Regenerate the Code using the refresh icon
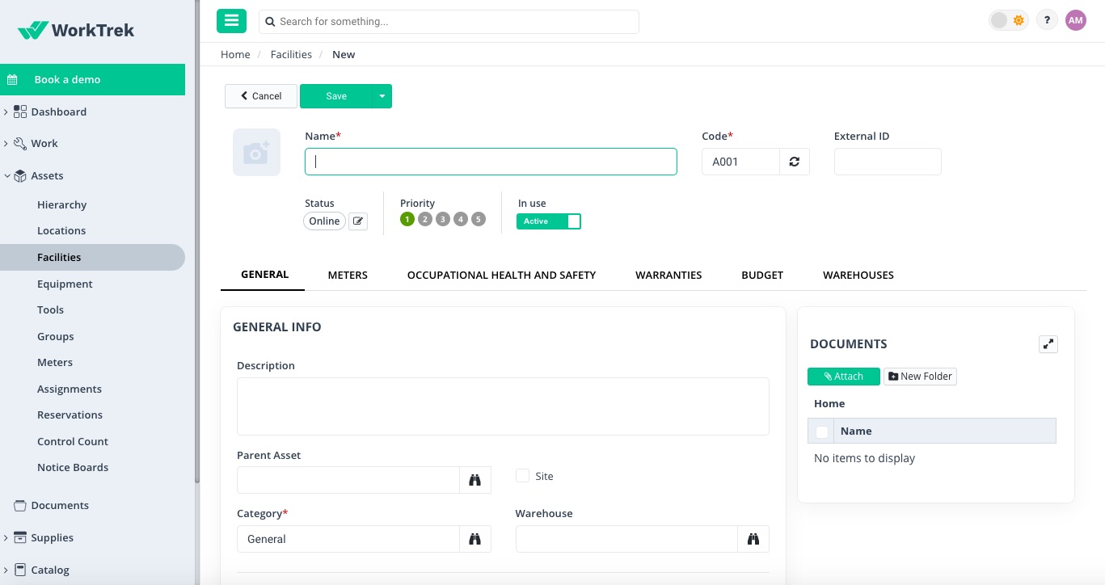Screen dimensions: 1105x585 coord(794,161)
